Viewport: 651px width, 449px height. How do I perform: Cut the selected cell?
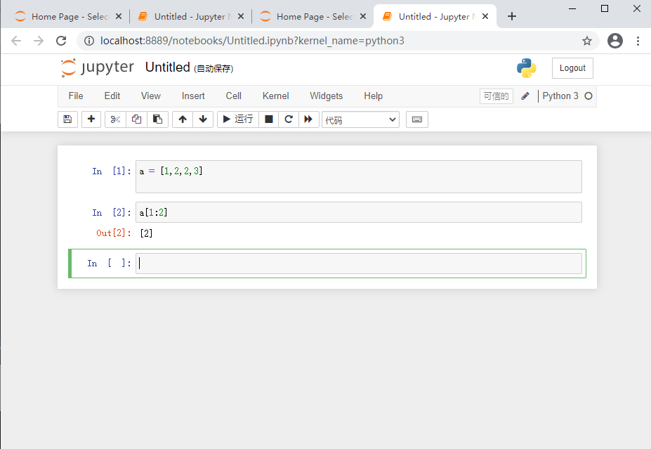point(114,119)
